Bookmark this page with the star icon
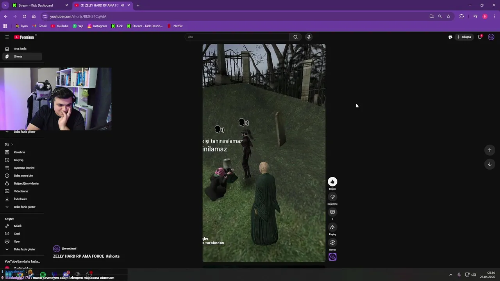Image resolution: width=500 pixels, height=281 pixels. coord(448,16)
